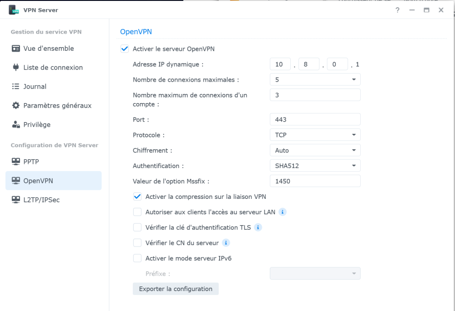Open the Nombre de connexions maximales dropdown
Viewport: 455px width, 311px height.
tap(315, 79)
